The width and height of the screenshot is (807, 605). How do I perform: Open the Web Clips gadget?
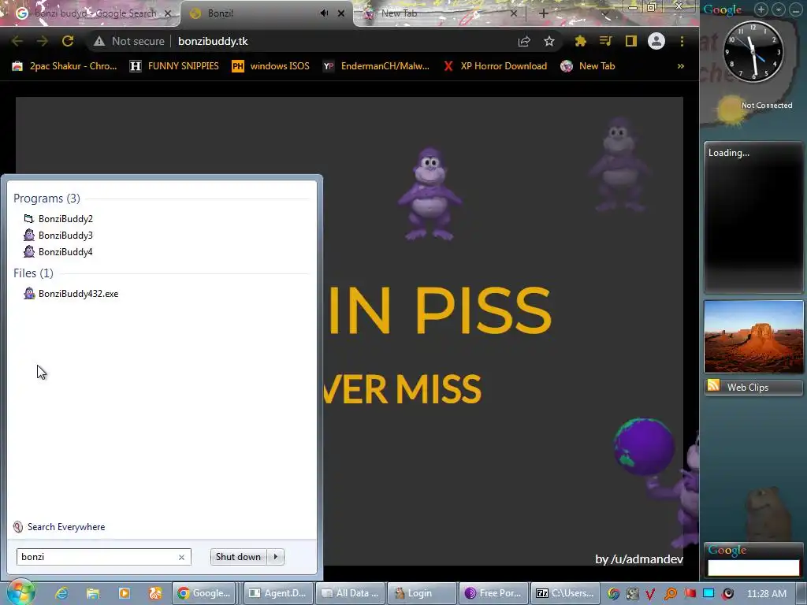point(753,388)
